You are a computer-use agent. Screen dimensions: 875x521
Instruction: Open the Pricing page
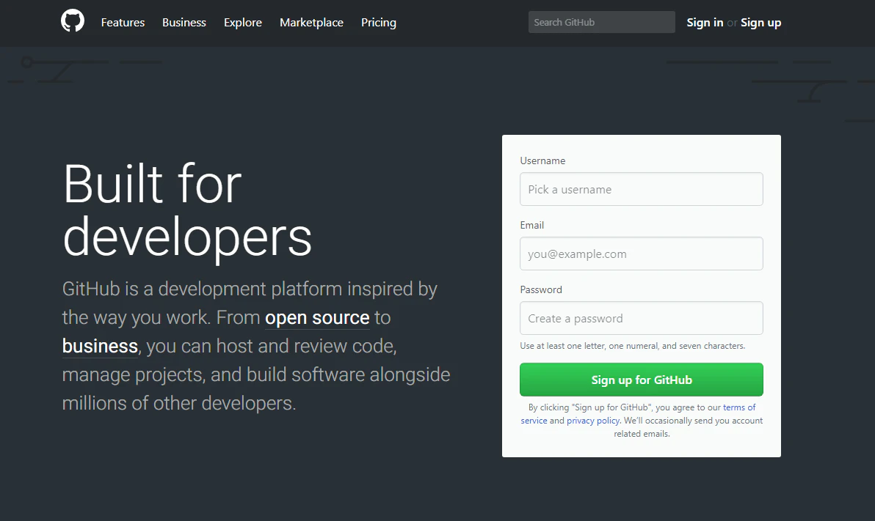(378, 22)
